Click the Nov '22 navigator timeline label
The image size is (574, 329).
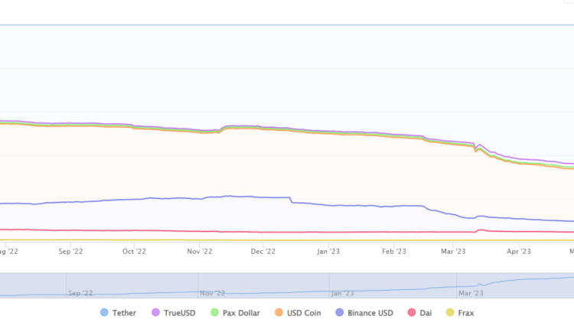213,292
